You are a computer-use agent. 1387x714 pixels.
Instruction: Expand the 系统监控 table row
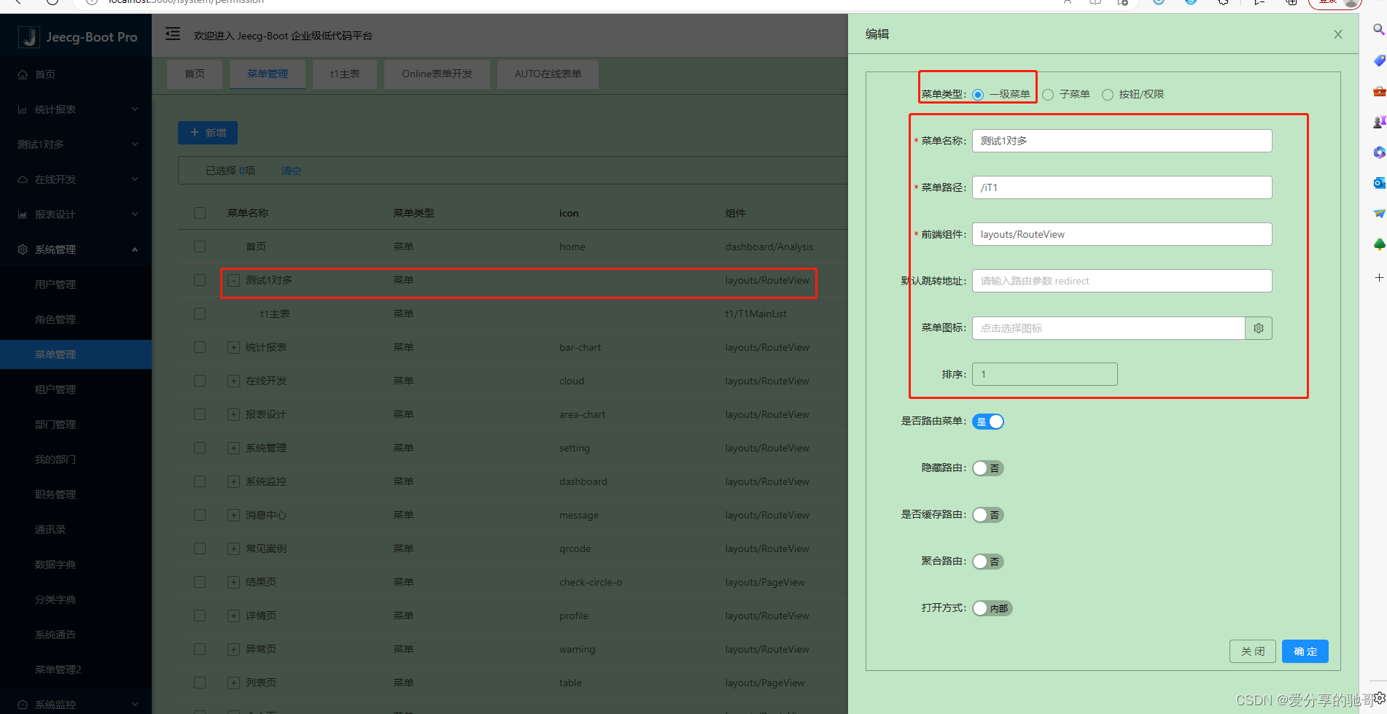point(233,481)
